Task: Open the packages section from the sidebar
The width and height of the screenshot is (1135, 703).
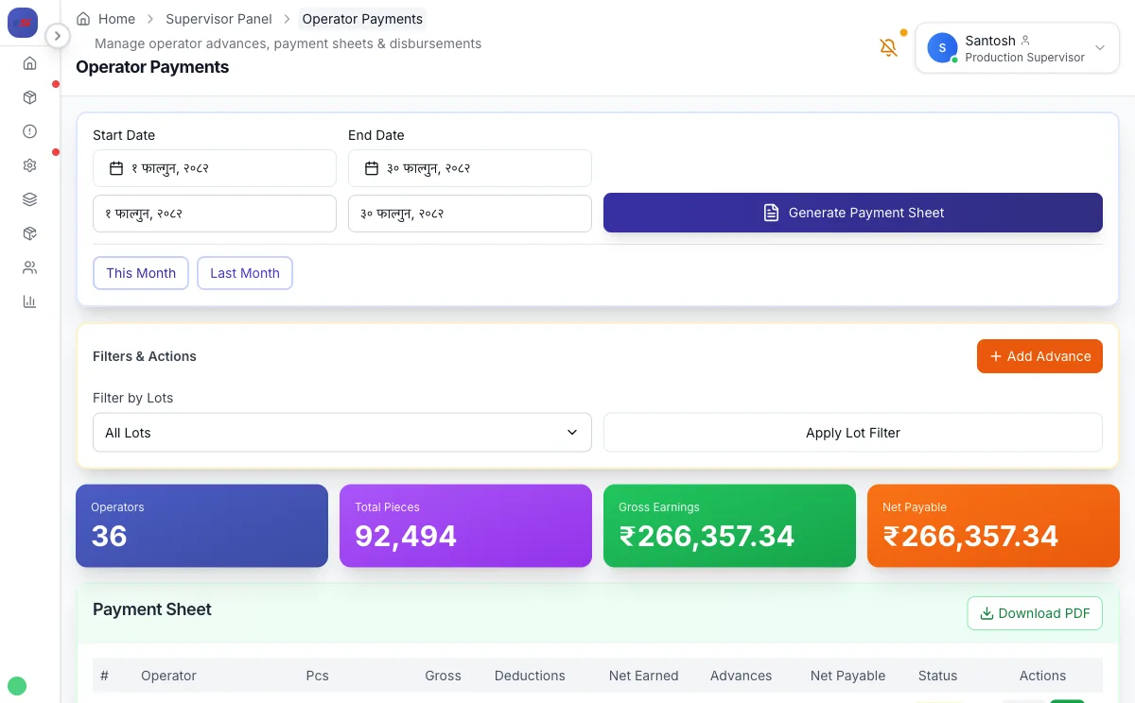Action: [29, 96]
